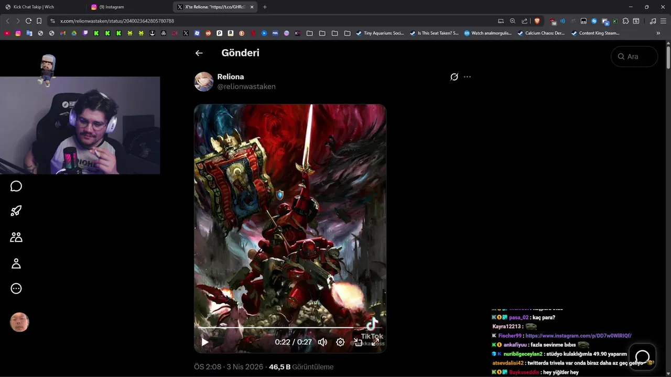
Task: Go back with the arrow beside Gönderi
Action: (199, 53)
